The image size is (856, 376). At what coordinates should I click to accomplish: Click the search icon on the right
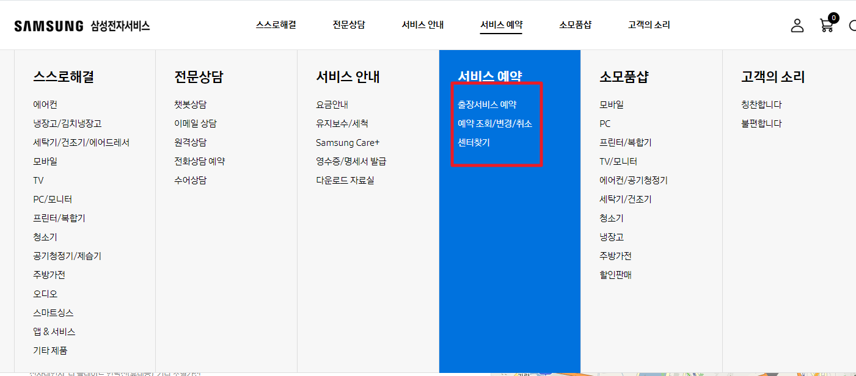853,25
